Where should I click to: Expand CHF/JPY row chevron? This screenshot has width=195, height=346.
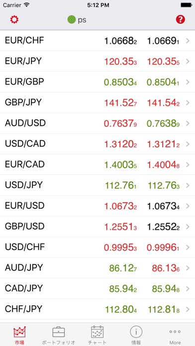point(188,309)
